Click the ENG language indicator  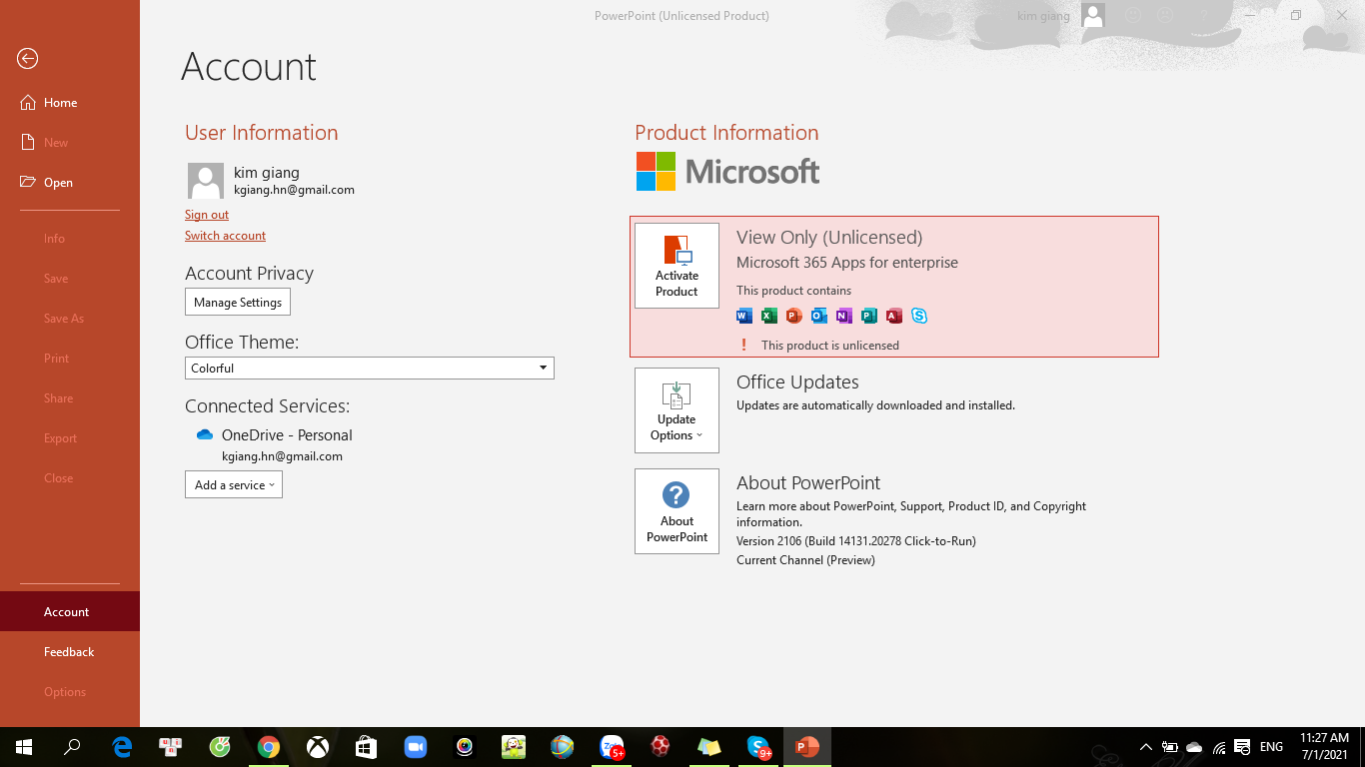click(x=1271, y=747)
